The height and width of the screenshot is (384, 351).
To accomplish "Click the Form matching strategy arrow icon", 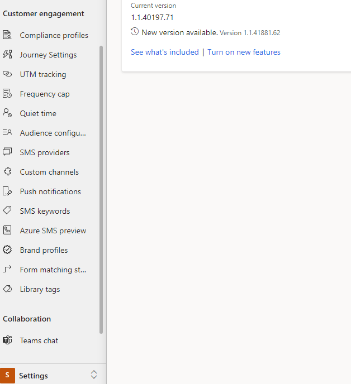I will point(7,269).
